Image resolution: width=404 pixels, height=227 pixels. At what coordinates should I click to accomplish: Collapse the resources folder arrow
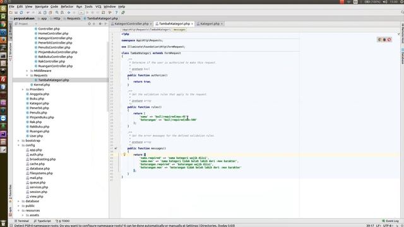[18, 211]
